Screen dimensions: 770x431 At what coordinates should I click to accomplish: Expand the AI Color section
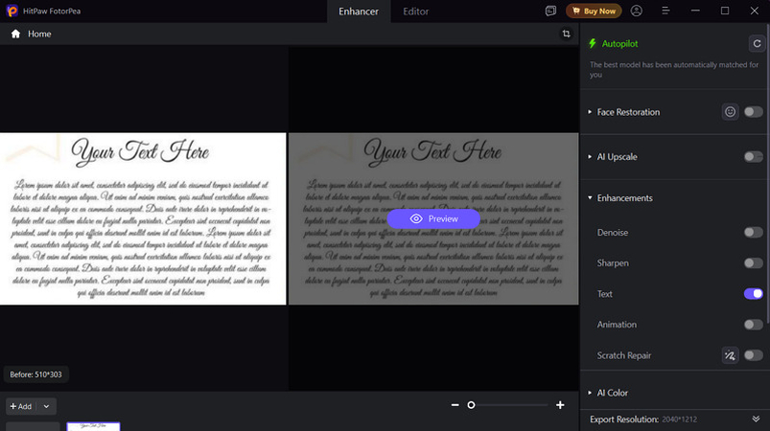coord(590,393)
